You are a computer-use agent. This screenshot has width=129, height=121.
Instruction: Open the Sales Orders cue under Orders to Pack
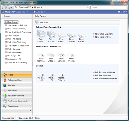point(51,57)
